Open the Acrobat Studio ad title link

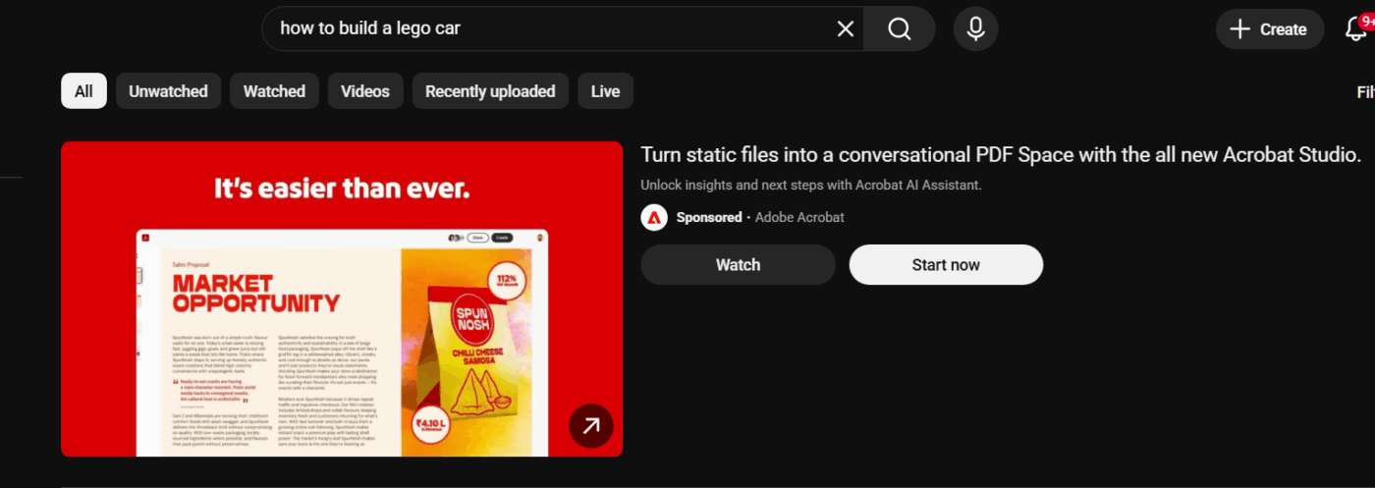(x=1001, y=155)
